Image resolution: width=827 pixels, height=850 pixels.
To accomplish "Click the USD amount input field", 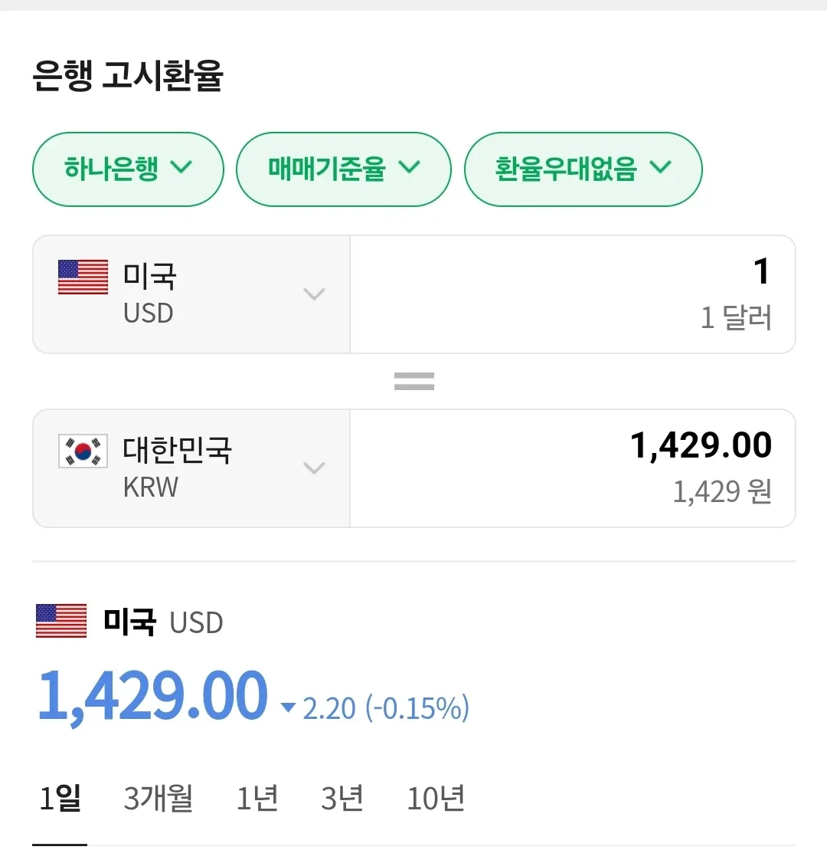I will pyautogui.click(x=572, y=294).
